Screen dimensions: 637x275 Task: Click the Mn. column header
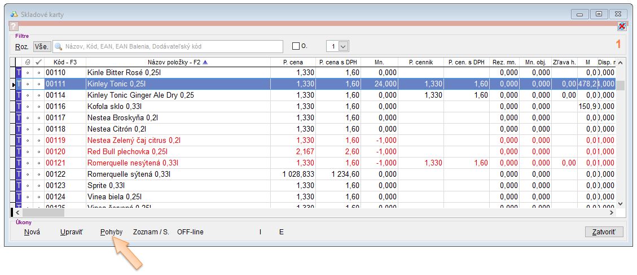pyautogui.click(x=380, y=62)
